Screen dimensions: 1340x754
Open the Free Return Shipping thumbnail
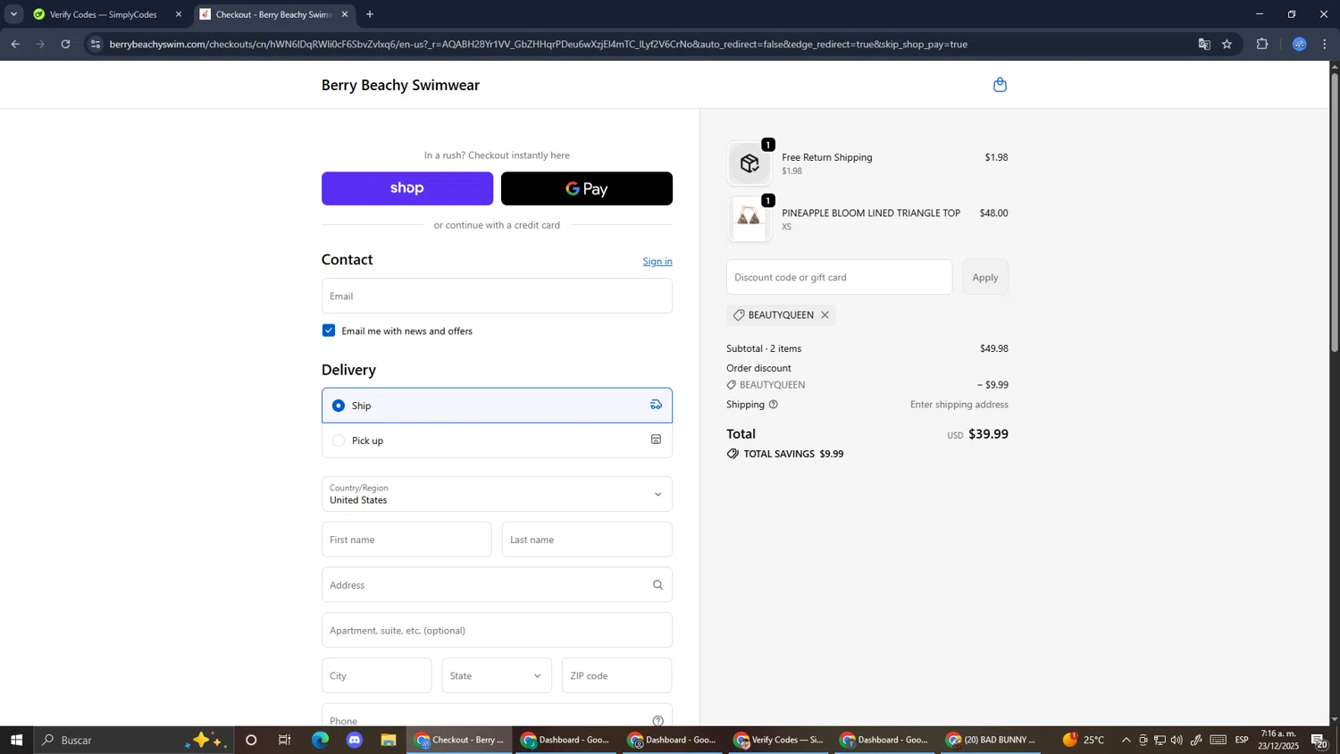[x=750, y=163]
